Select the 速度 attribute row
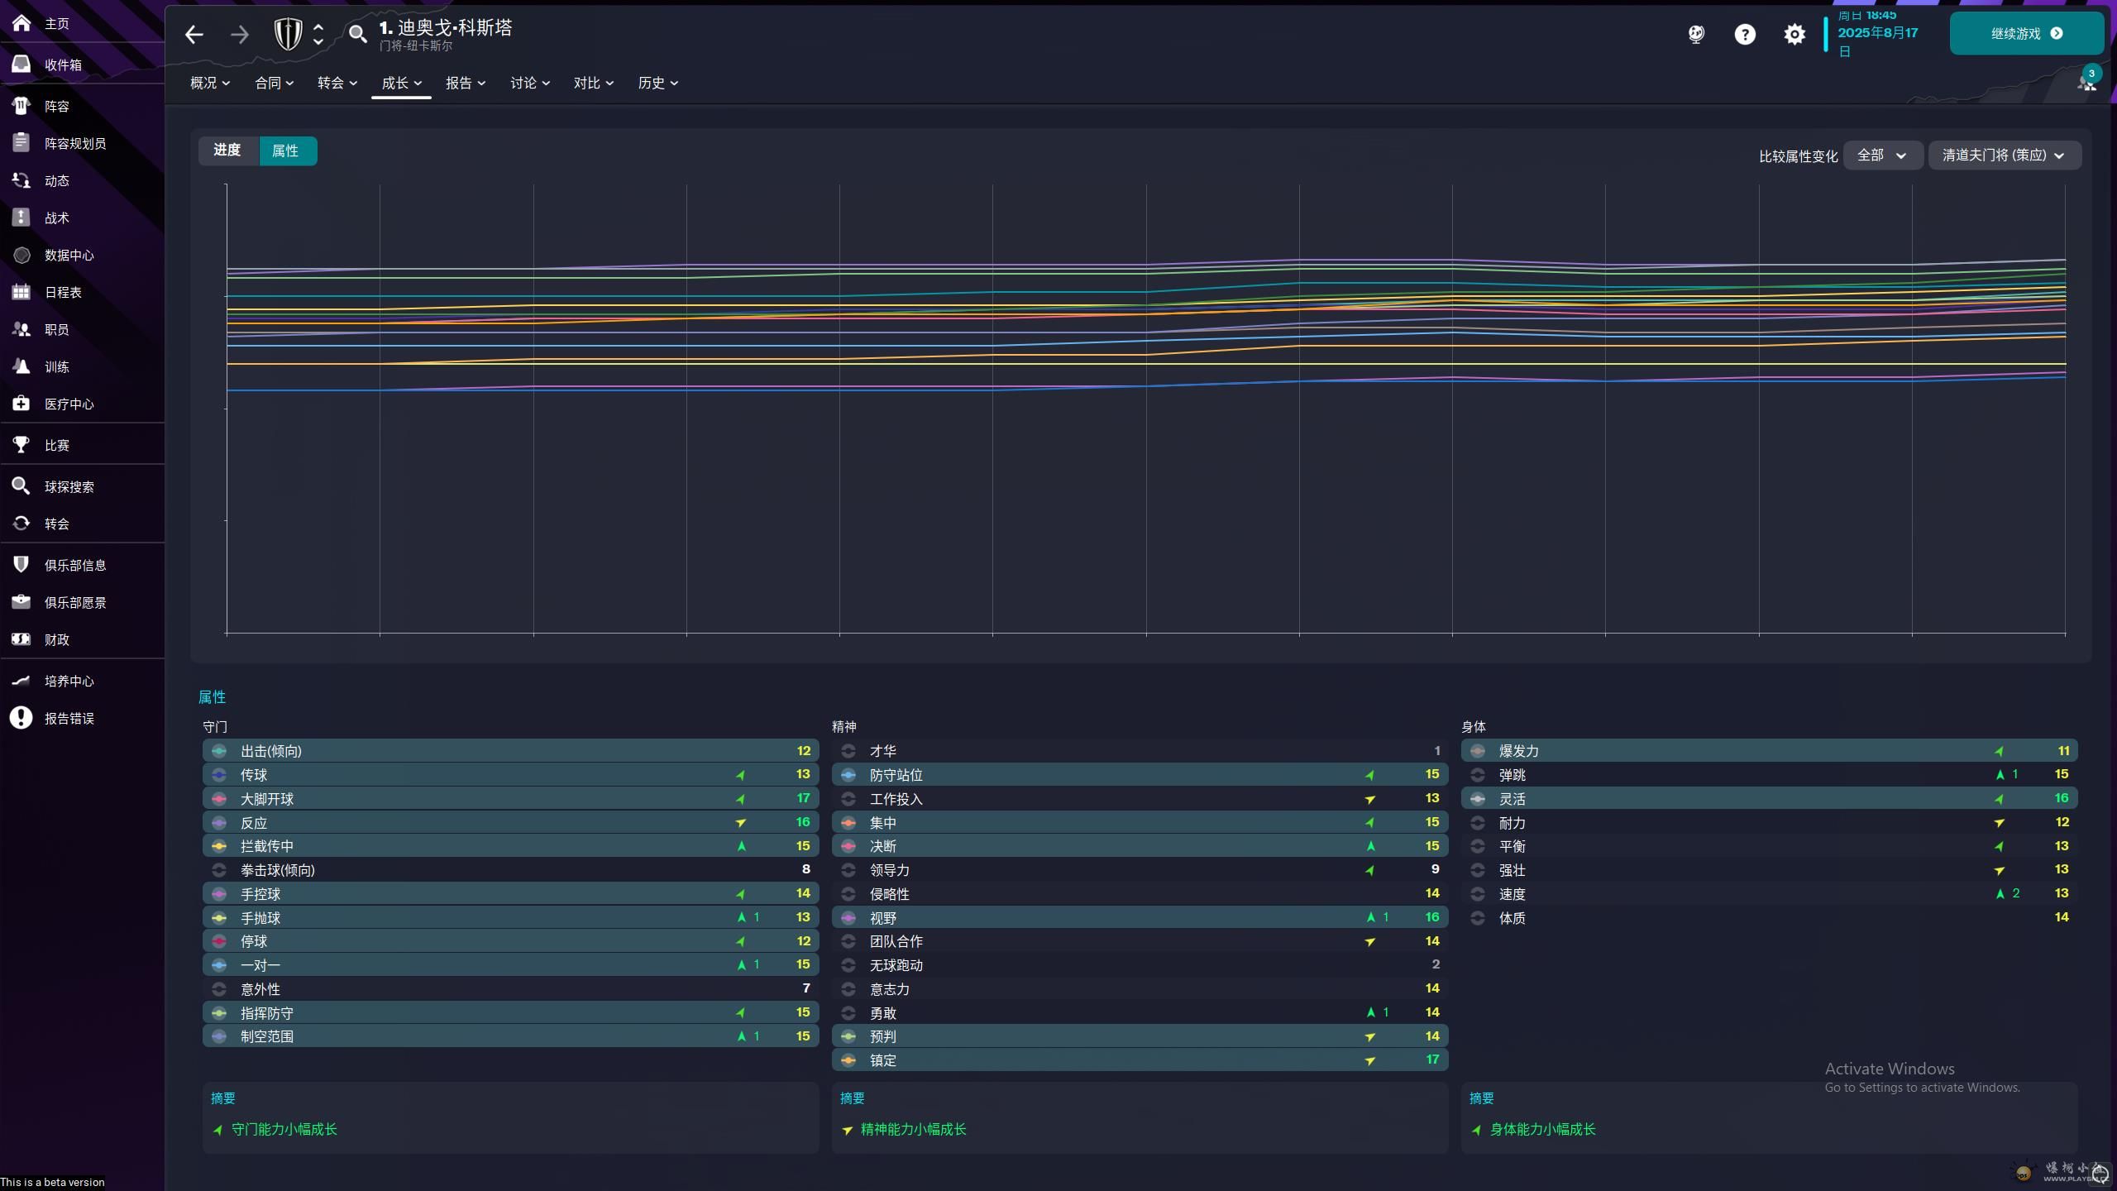 pos(1769,894)
